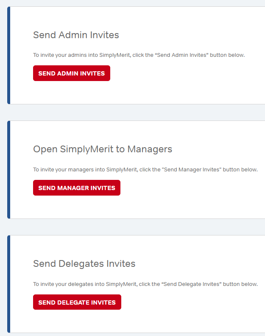Click the quoted "Send Manager Invites" phrase in description
This screenshot has height=336, width=265.
pos(193,170)
